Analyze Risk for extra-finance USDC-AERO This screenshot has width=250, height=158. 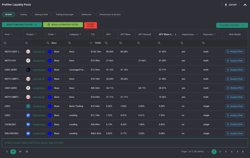point(235,70)
